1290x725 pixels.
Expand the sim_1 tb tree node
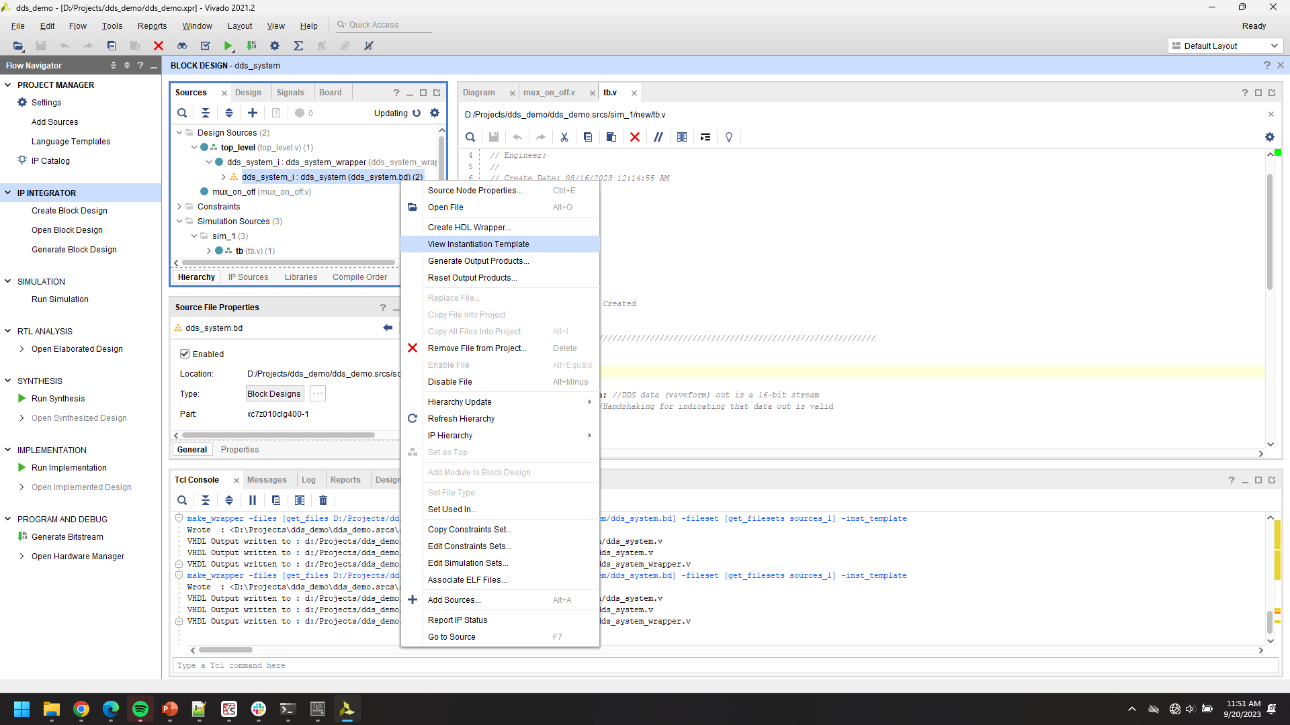209,251
